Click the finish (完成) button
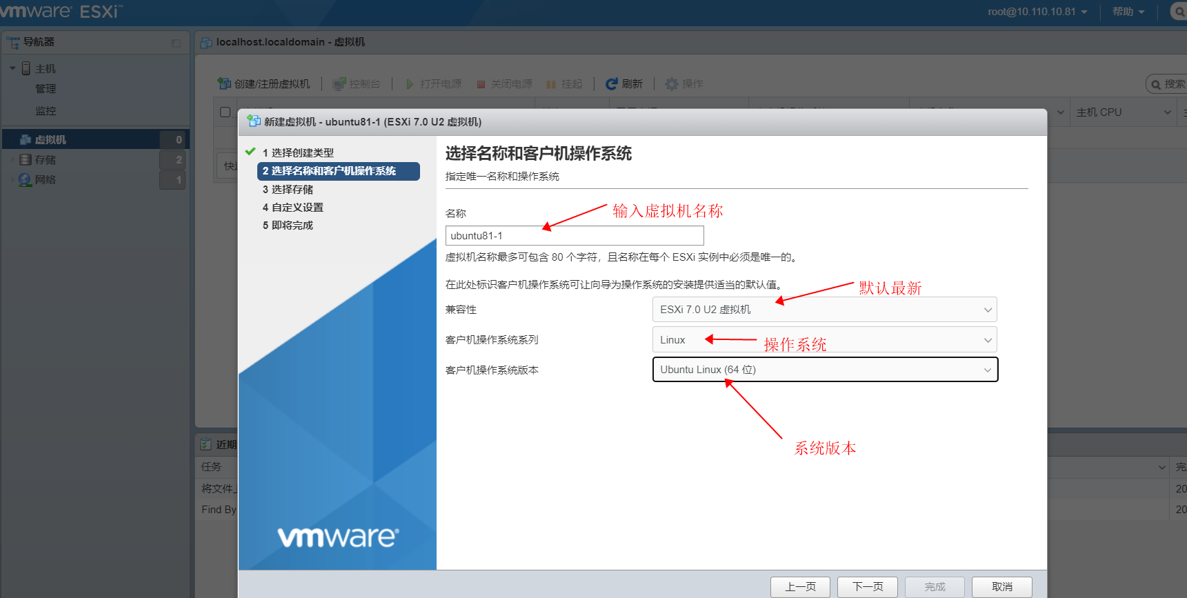Viewport: 1187px width, 598px height. (x=935, y=587)
